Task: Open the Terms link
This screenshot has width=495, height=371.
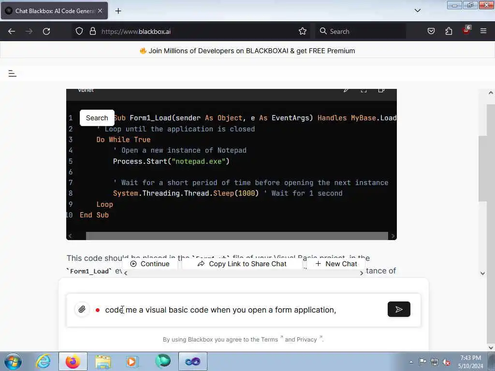Action: pos(269,340)
